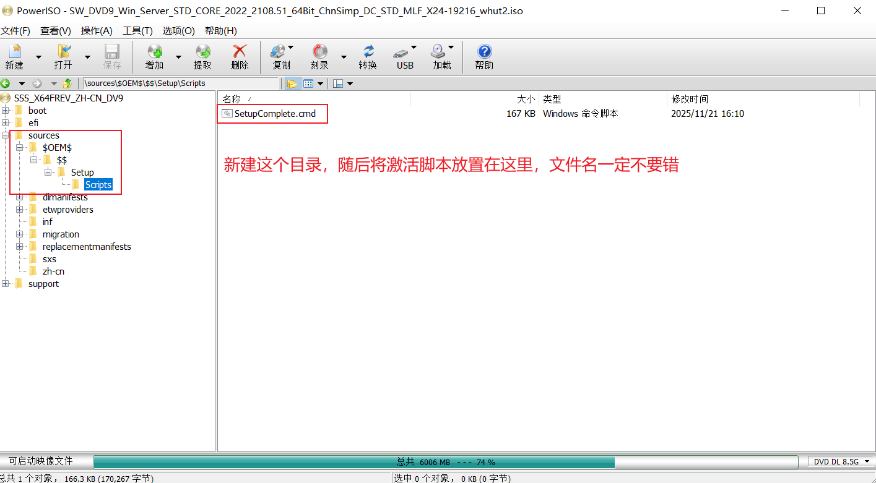
Task: Click the 167 KB size cell
Action: coord(521,114)
